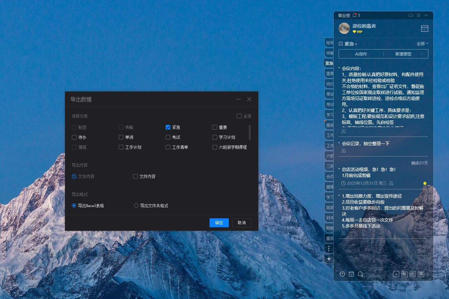
Task: Click the star marker on the pinned note
Action: [425, 183]
